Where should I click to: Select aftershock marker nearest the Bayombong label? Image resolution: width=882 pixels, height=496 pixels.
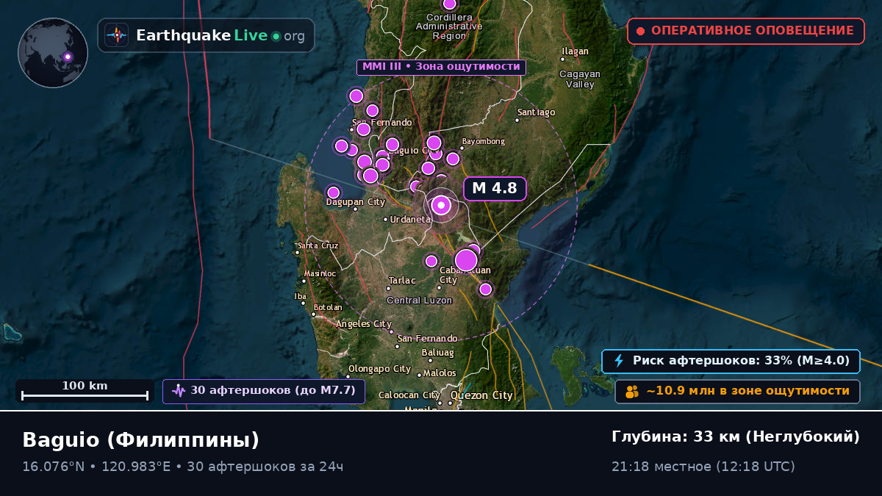pyautogui.click(x=453, y=159)
